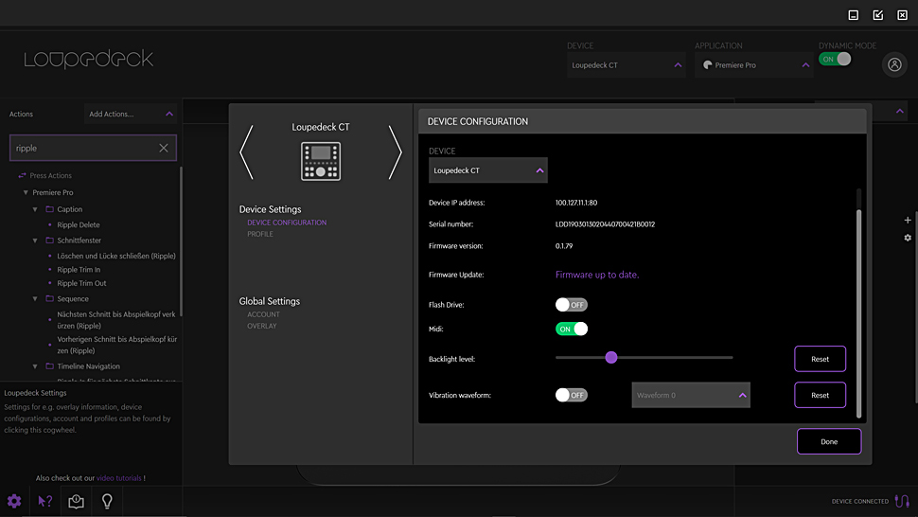Open the user account profile icon
Image resolution: width=918 pixels, height=517 pixels.
[894, 64]
